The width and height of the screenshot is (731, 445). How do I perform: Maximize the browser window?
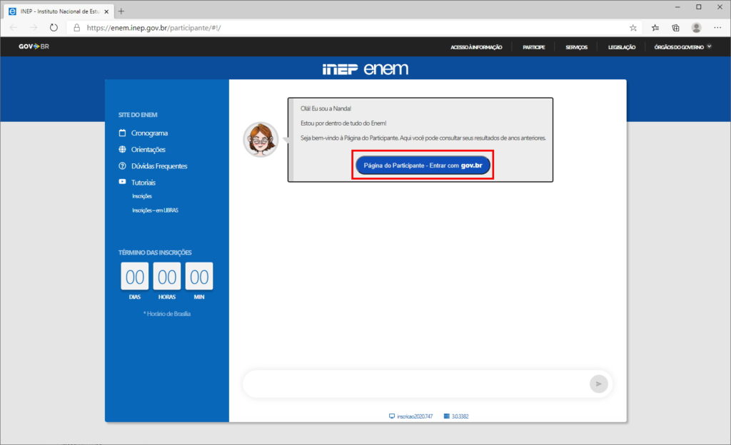click(699, 7)
